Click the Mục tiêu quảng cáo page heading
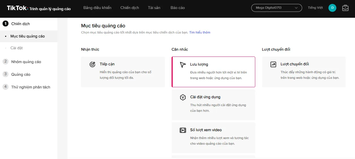Screen dimensions: 355x159 coord(103,26)
